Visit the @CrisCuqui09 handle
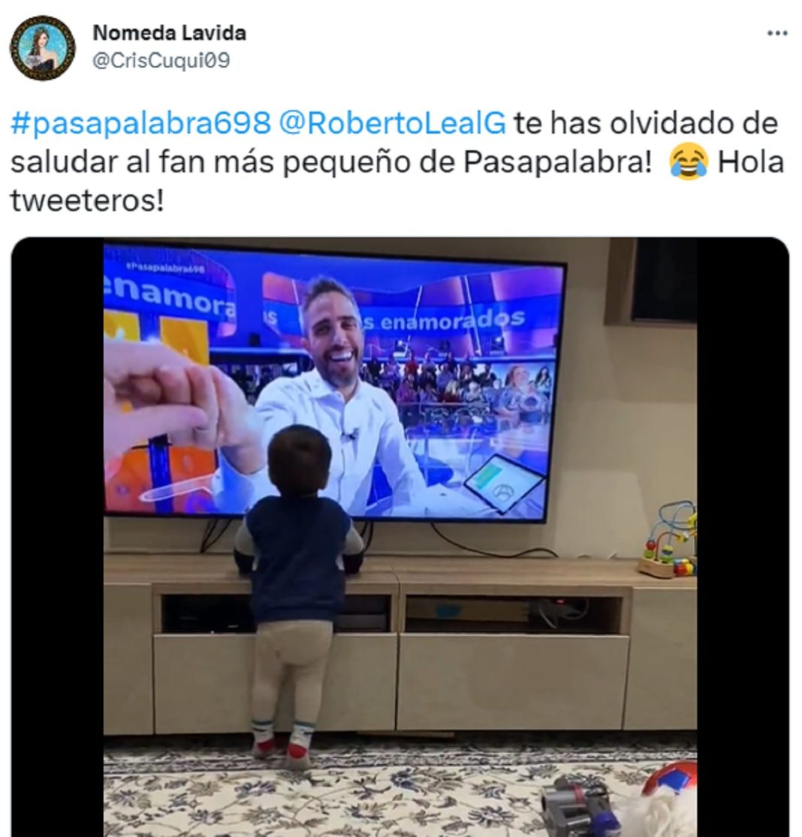This screenshot has width=802, height=837. pyautogui.click(x=161, y=61)
